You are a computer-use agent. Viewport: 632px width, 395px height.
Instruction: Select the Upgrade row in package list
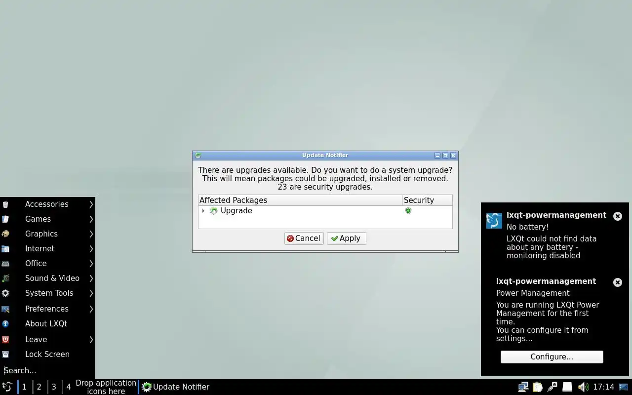(325, 211)
